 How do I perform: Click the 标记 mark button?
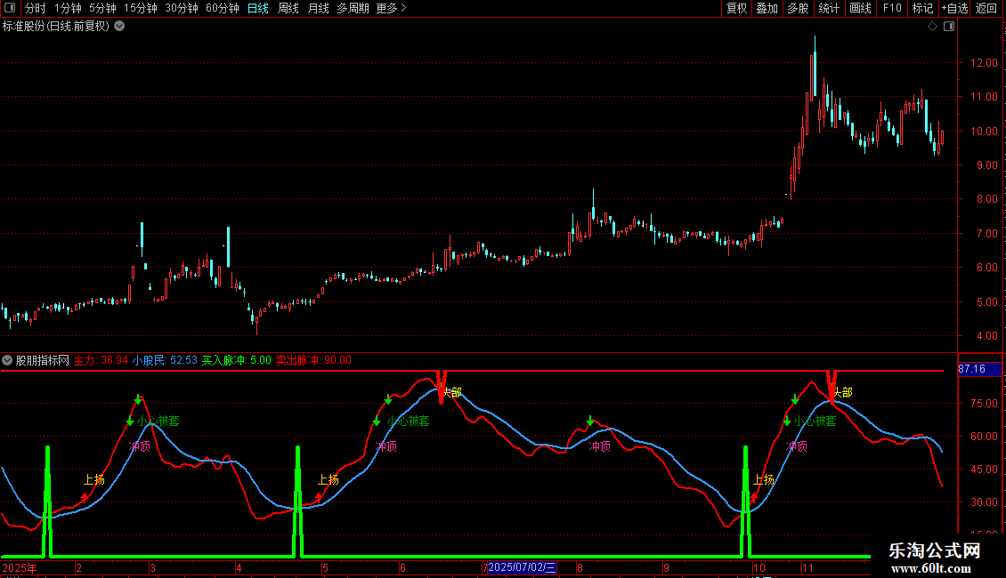pyautogui.click(x=922, y=8)
